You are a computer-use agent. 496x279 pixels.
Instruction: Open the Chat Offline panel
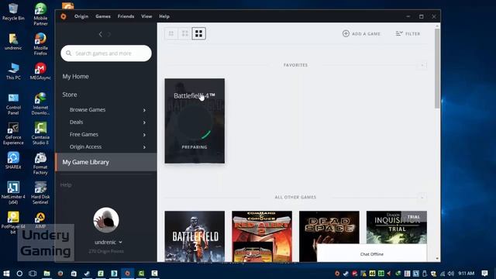click(372, 254)
